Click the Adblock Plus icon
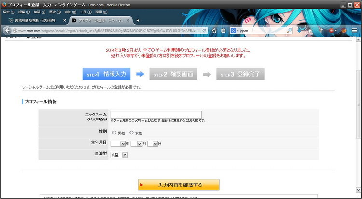 click(x=331, y=30)
